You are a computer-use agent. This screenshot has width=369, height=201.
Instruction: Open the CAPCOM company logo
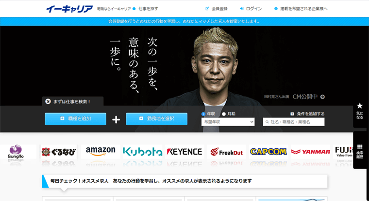coord(268,152)
